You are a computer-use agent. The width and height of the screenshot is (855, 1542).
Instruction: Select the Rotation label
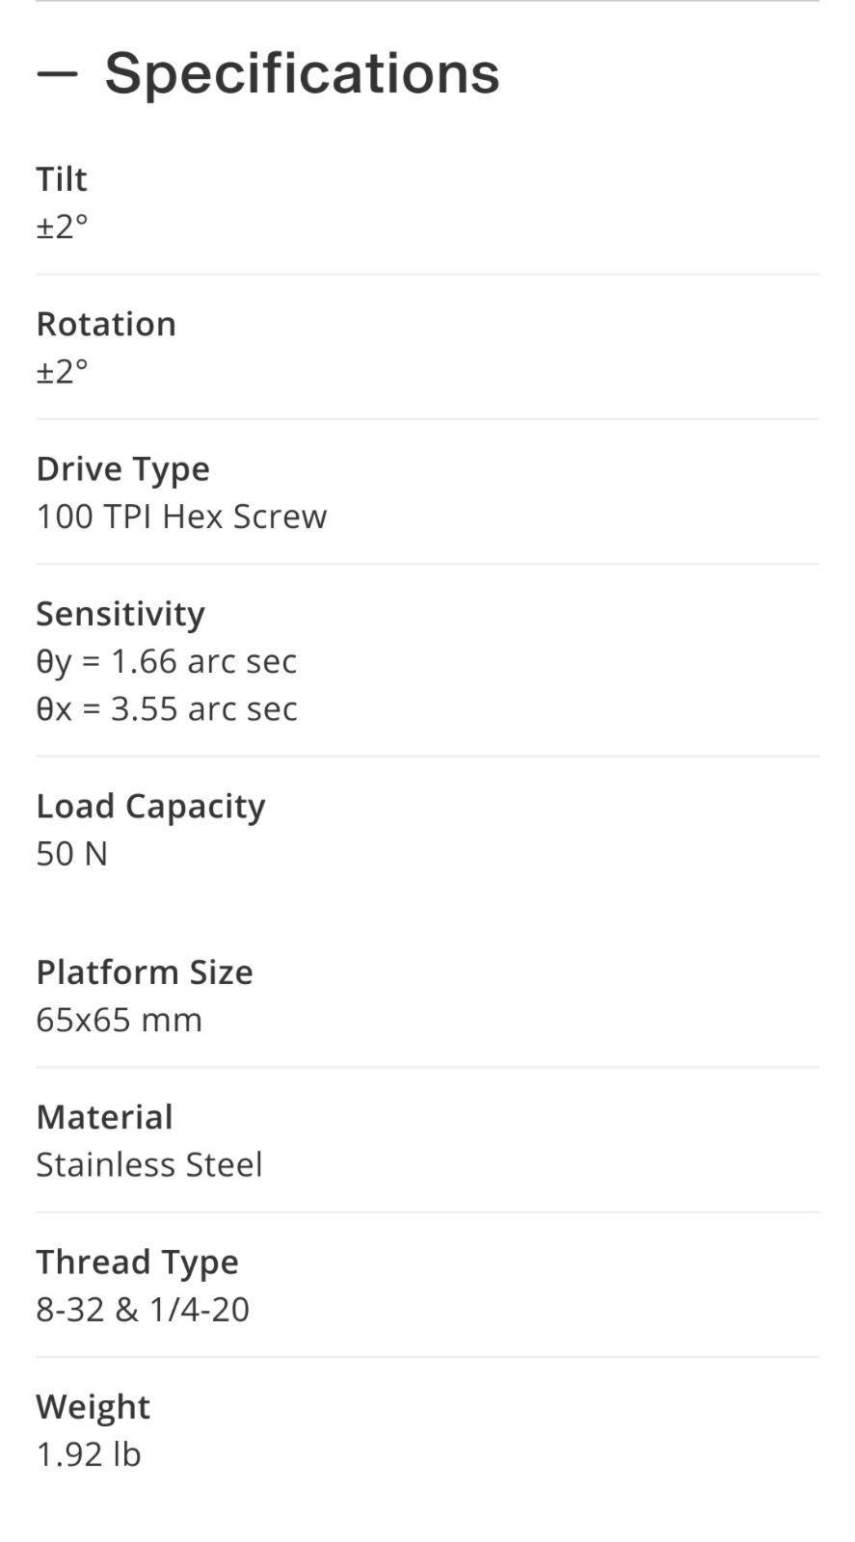click(106, 324)
